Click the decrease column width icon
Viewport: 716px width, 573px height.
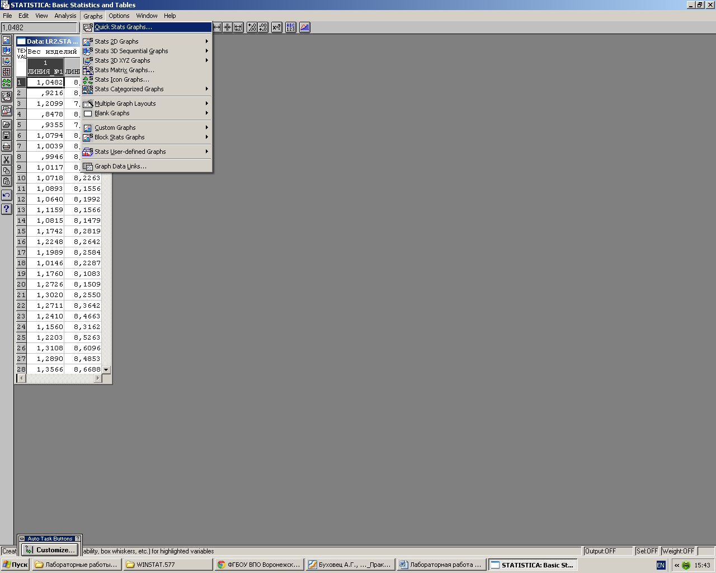pos(228,27)
